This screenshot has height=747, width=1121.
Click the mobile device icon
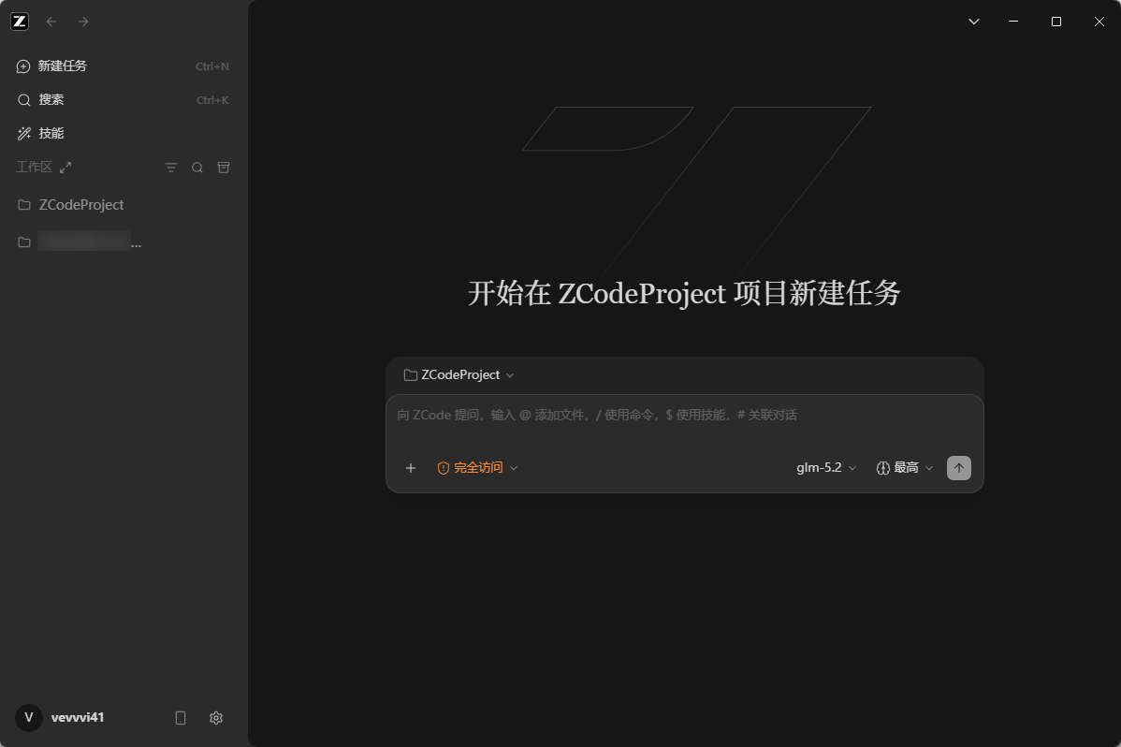click(181, 718)
